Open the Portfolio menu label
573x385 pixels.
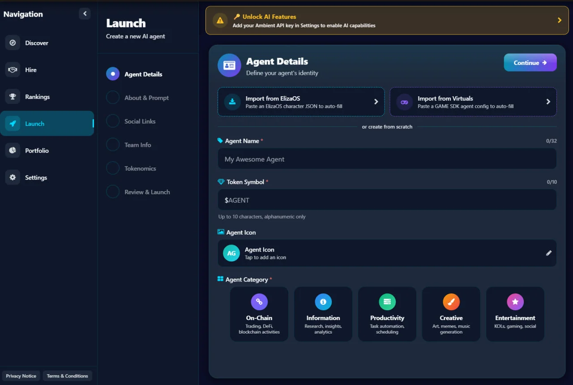tap(37, 150)
